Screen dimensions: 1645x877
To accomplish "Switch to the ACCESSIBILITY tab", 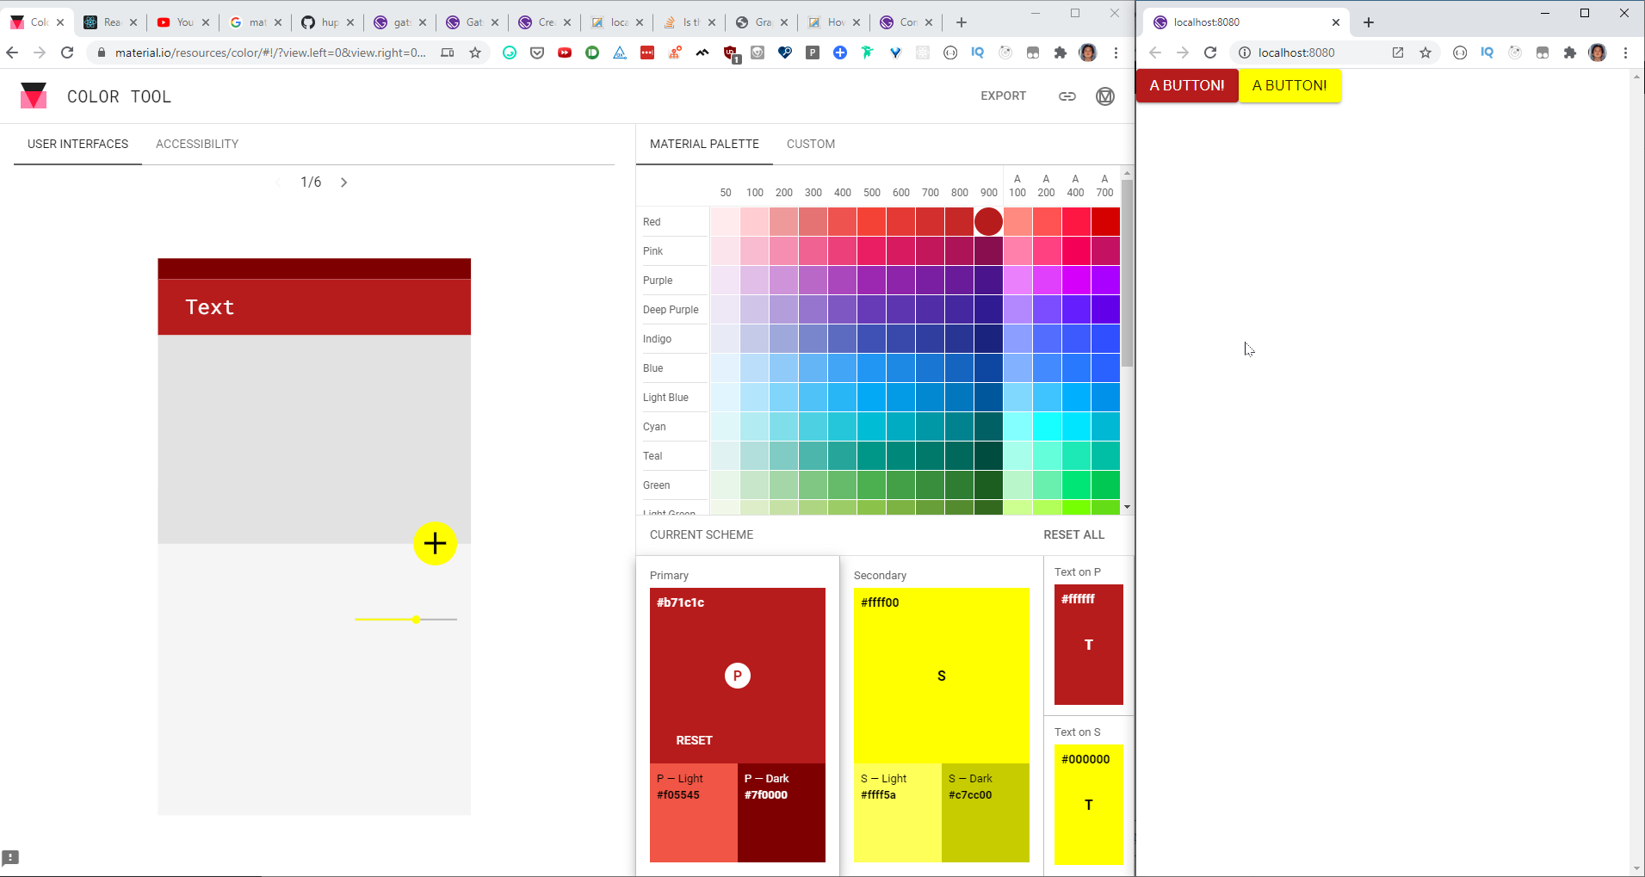I will coord(197,144).
